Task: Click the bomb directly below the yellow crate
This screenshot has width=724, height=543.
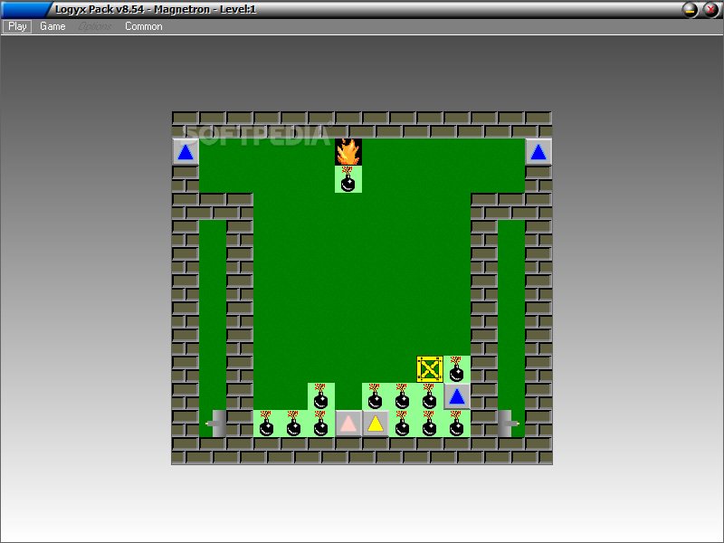Action: [430, 396]
